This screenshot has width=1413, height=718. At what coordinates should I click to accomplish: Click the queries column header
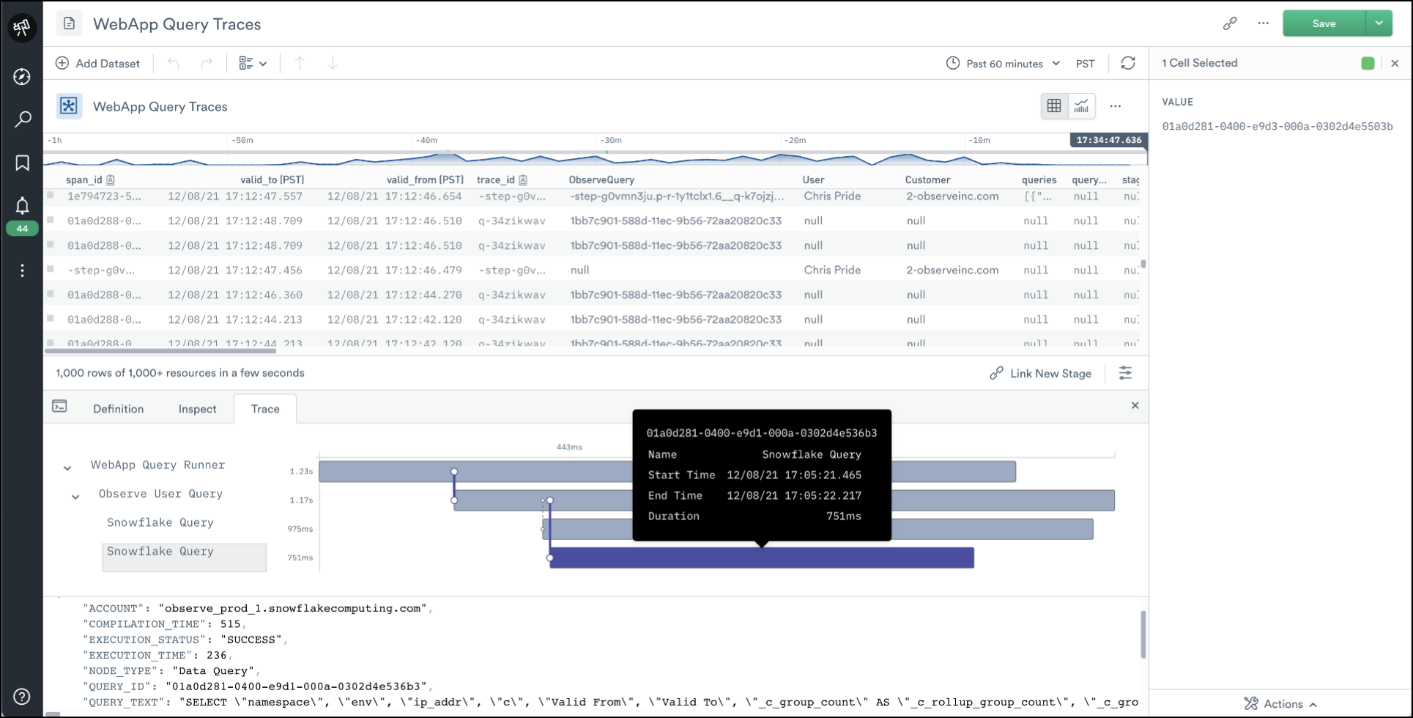coord(1039,179)
